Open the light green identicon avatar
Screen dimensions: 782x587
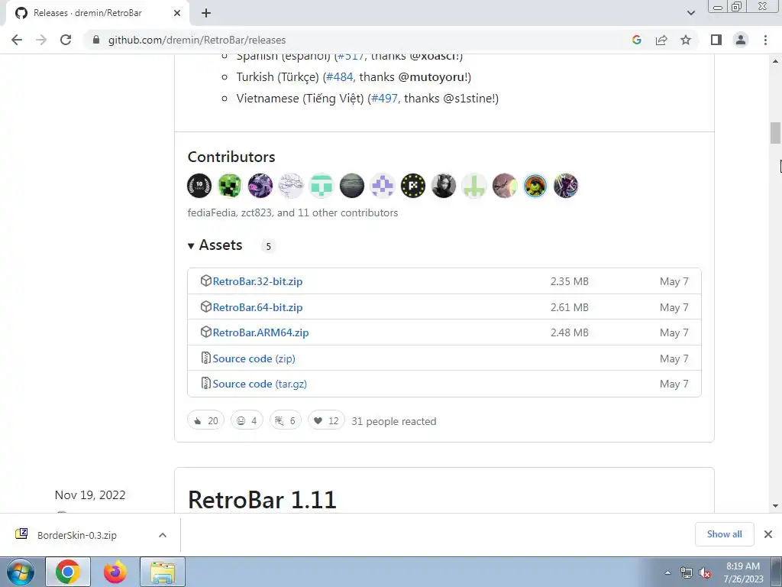(x=473, y=186)
